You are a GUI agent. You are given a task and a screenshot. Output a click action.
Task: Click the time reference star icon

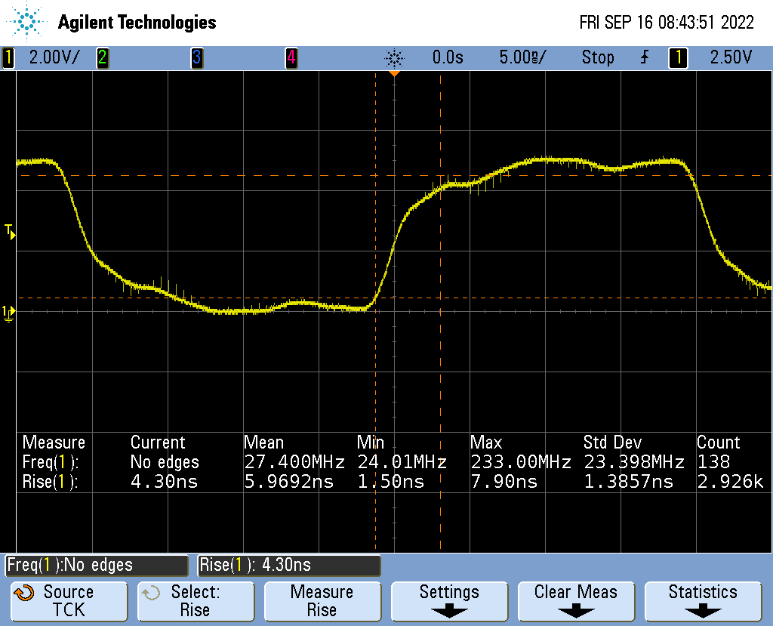point(394,57)
